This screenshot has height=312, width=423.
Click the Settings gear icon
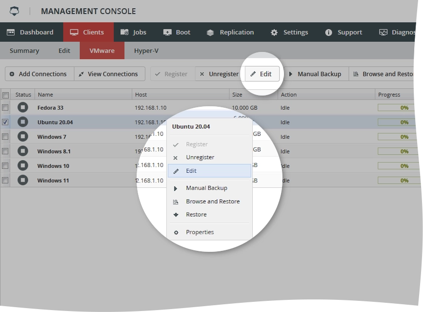pyautogui.click(x=274, y=33)
